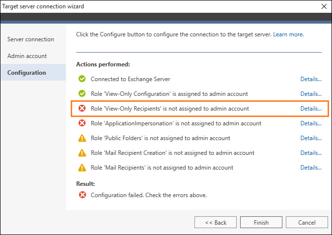332x235 pixels.
Task: Click green check icon beside View-Only Configuration role
Action: tap(82, 93)
